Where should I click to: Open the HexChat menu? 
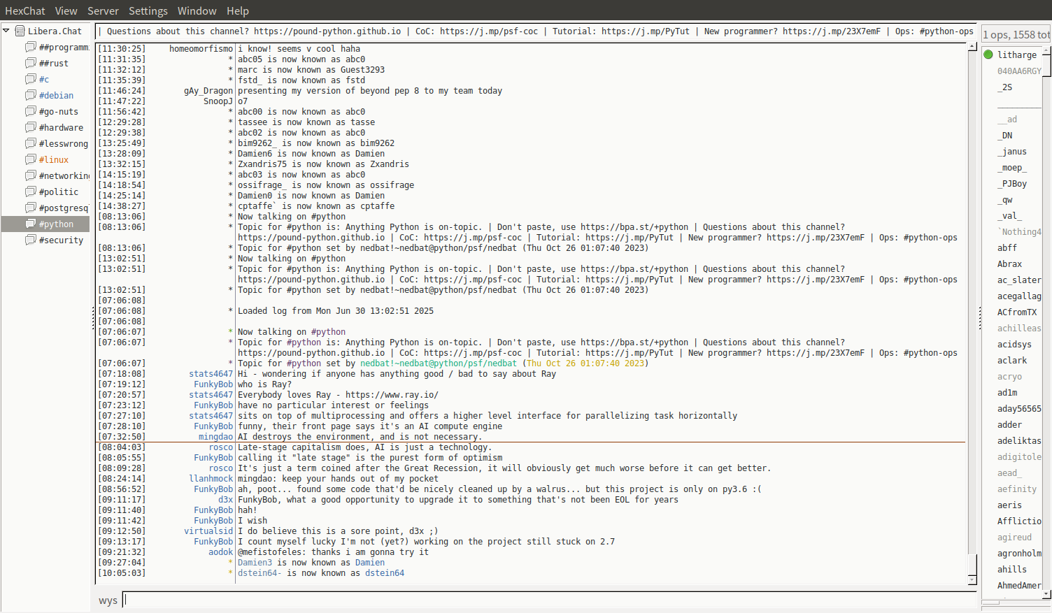point(24,10)
